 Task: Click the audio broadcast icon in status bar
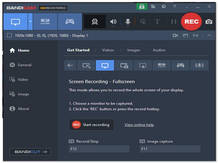195,36
